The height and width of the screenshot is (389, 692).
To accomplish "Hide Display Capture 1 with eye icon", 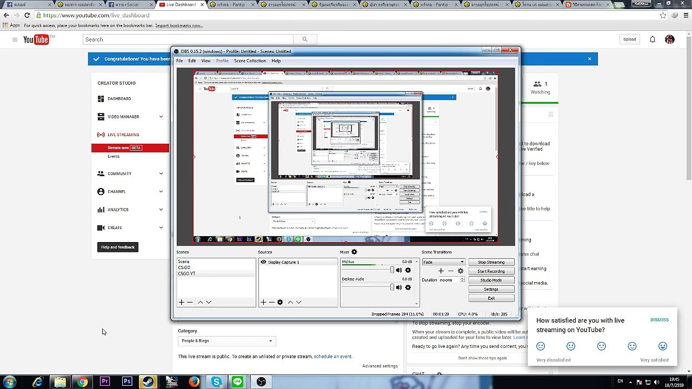I will [x=263, y=262].
